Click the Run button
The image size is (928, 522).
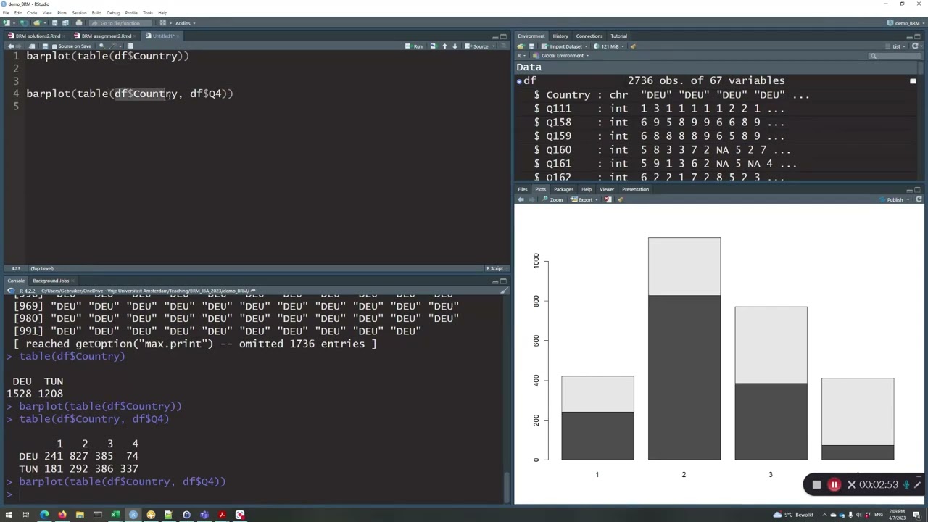click(414, 46)
